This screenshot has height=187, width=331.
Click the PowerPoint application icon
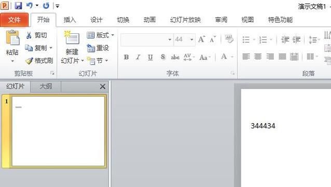pyautogui.click(x=5, y=6)
